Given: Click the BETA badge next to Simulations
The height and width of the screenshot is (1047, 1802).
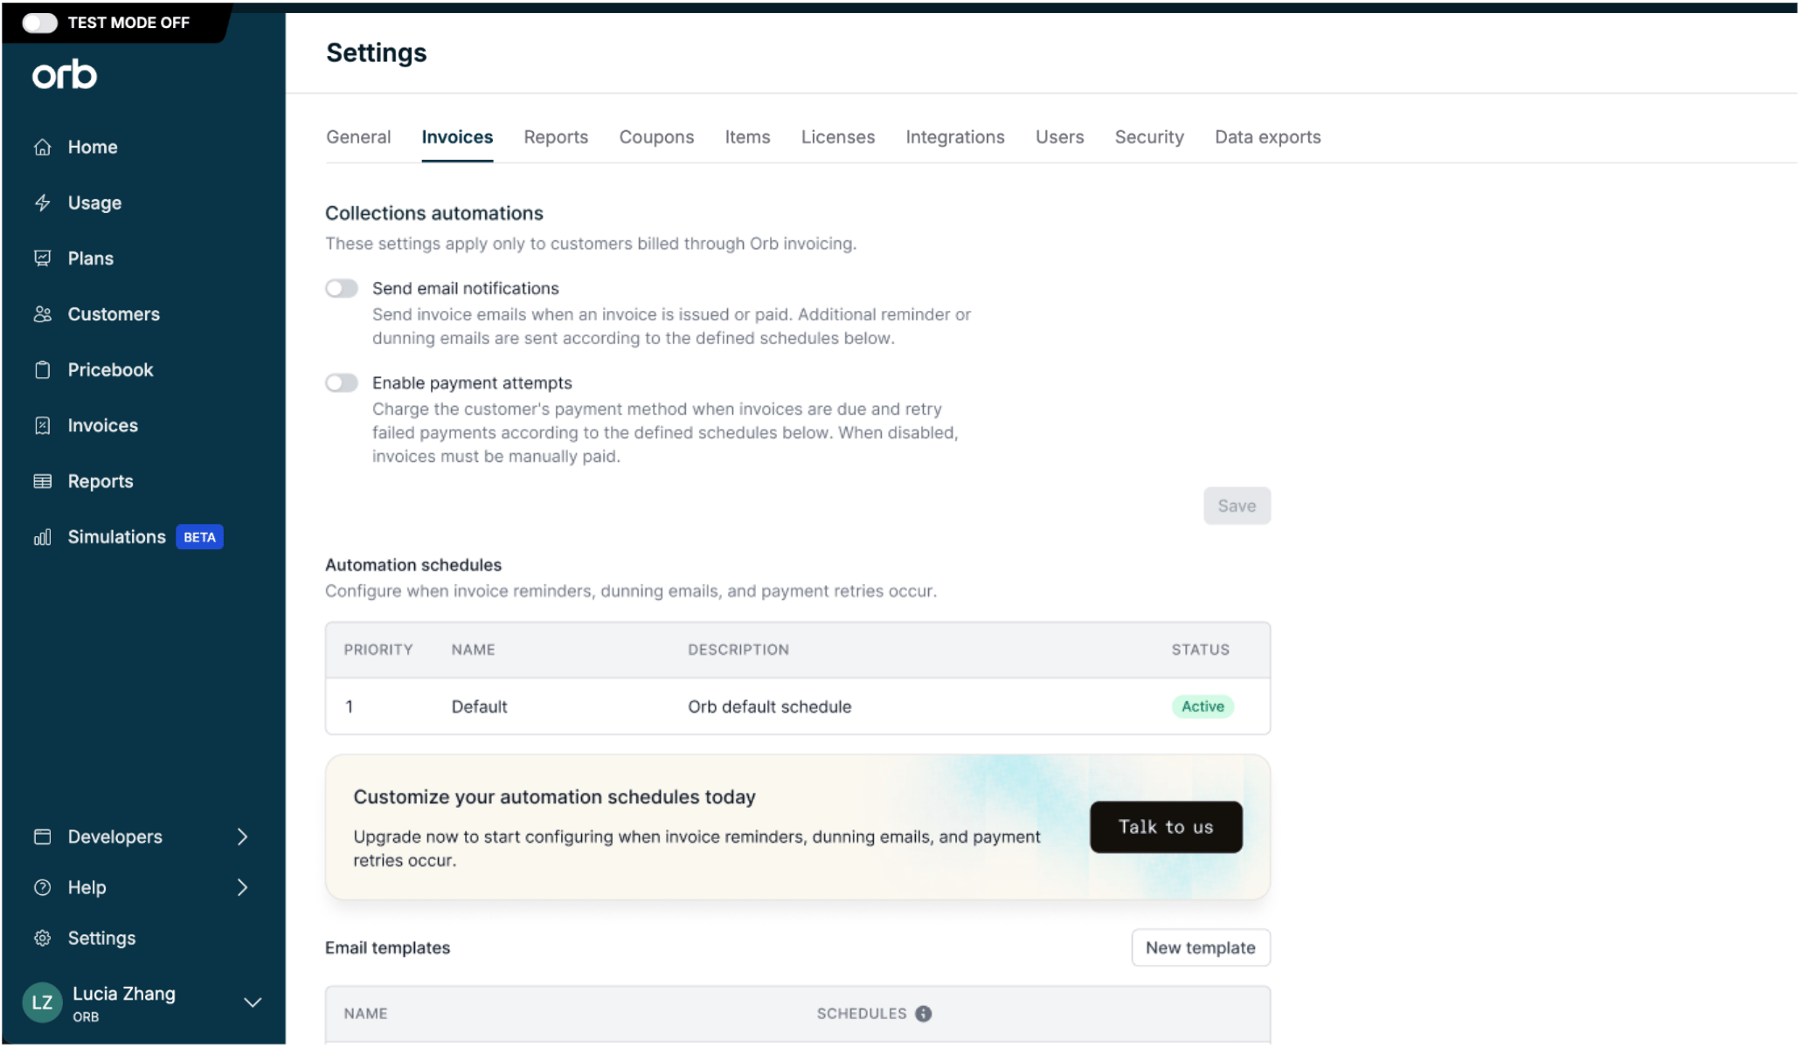Looking at the screenshot, I should 199,538.
